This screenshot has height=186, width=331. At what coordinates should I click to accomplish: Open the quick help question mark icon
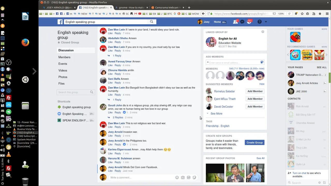[x=260, y=22]
